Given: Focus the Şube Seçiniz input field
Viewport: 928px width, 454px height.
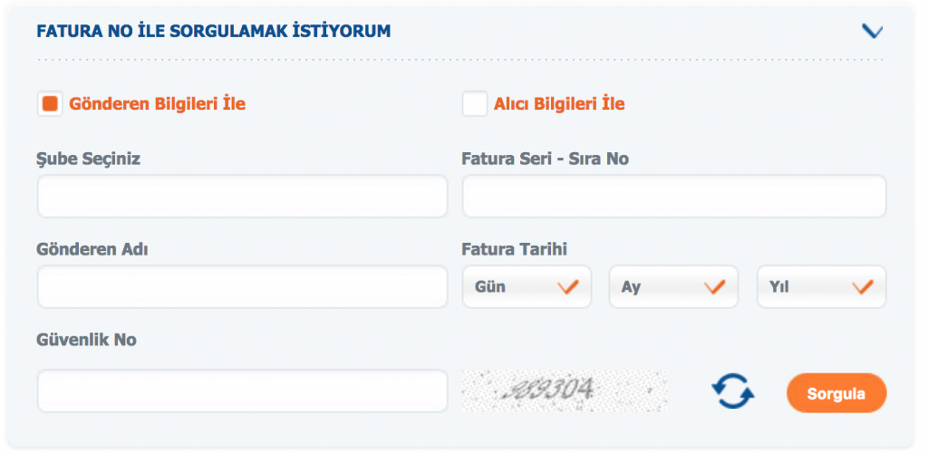Looking at the screenshot, I should [x=242, y=197].
